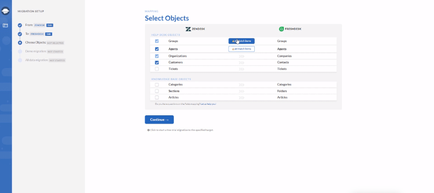This screenshot has height=193, width=434.
Task: Click the completed checkmark for the To step
Action: pos(20,34)
